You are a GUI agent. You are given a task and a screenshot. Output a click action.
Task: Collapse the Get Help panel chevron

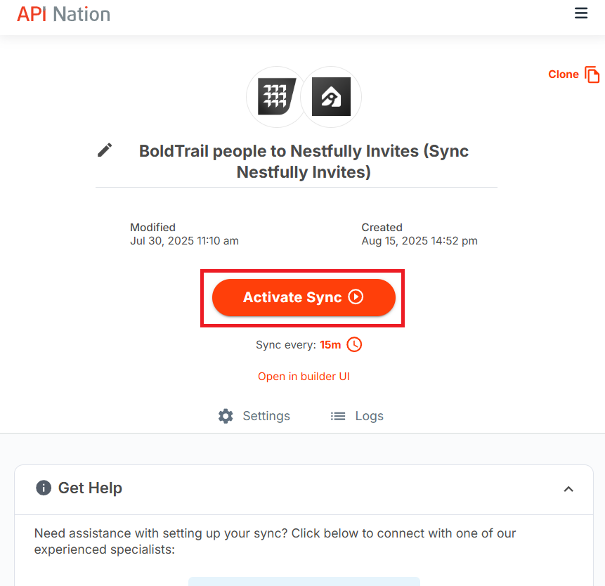[568, 489]
